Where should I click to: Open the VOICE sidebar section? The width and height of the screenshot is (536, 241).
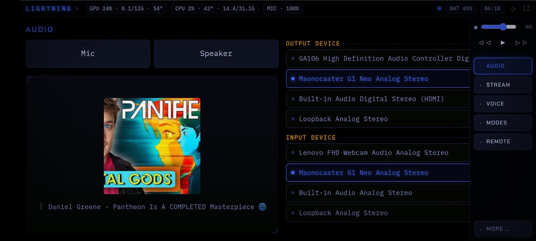click(x=503, y=104)
